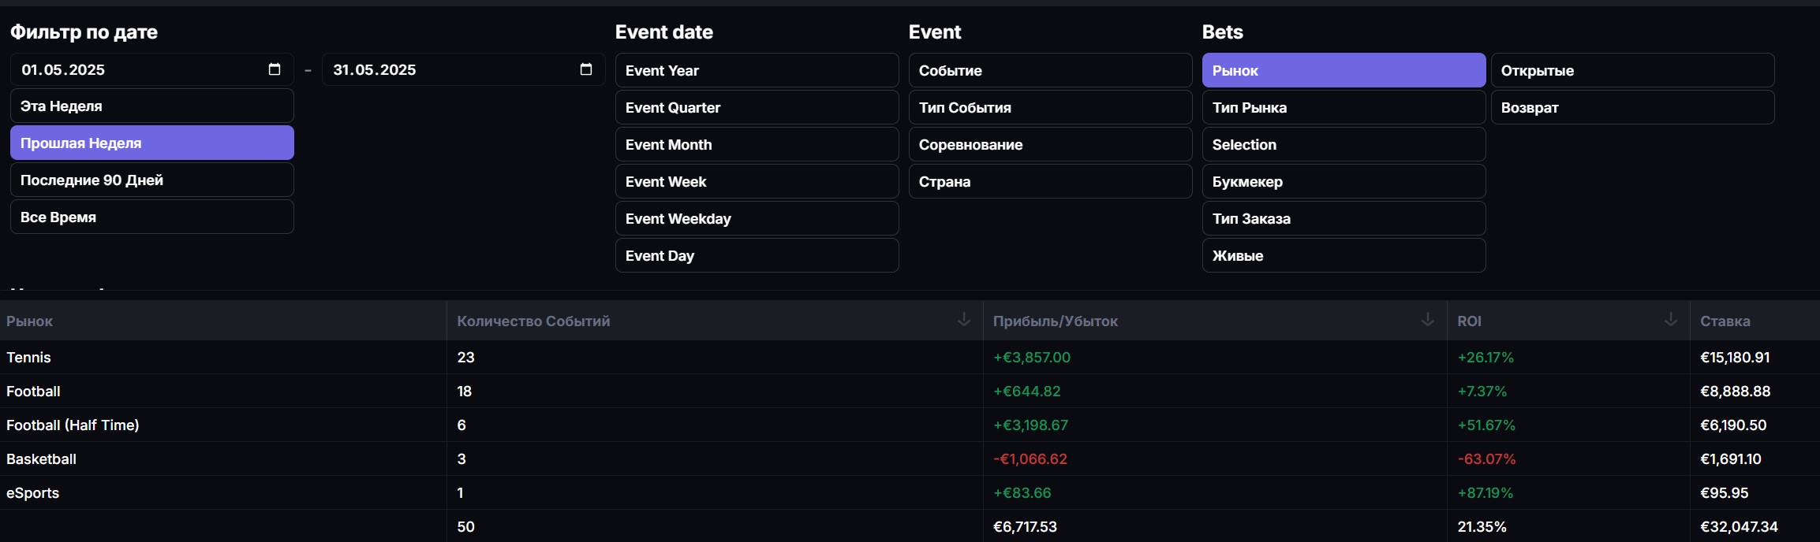Sort by Прибыль/Убыток arrow icon
This screenshot has width=1820, height=542.
(1427, 319)
